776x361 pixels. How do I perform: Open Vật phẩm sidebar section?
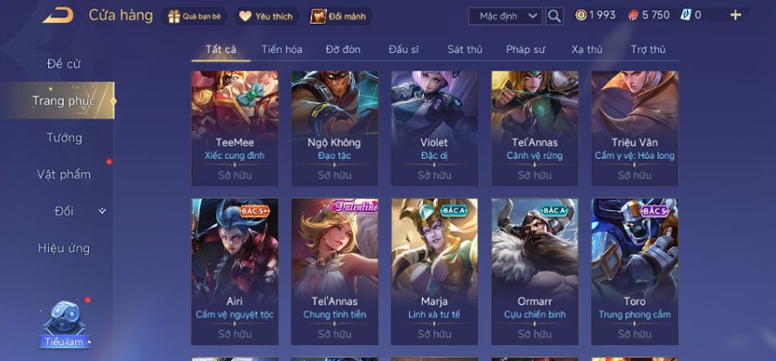pos(64,174)
